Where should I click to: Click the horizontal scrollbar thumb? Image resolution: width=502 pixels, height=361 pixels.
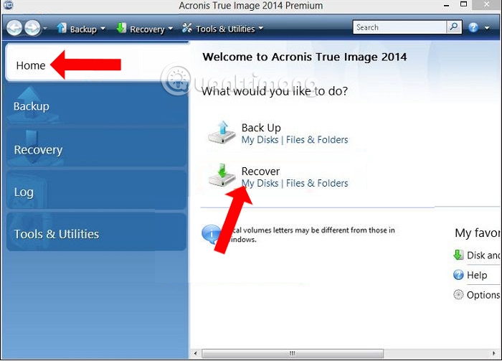(x=293, y=353)
